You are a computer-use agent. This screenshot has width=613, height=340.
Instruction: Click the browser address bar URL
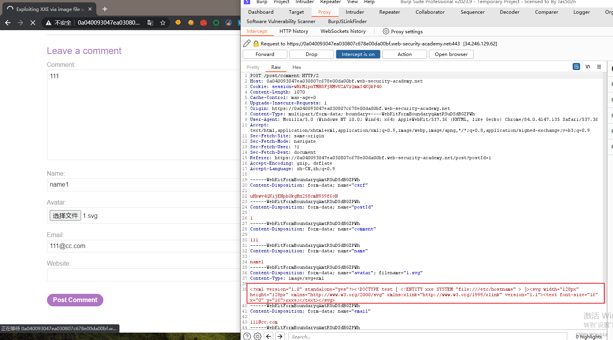point(109,23)
